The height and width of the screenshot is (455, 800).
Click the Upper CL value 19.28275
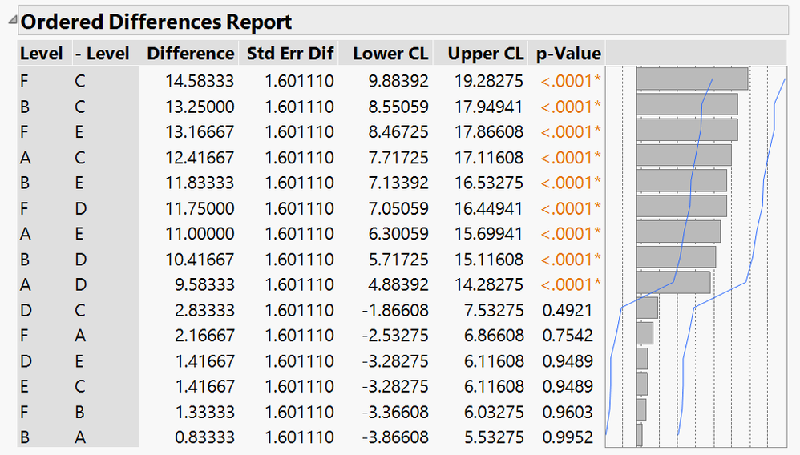click(x=489, y=81)
